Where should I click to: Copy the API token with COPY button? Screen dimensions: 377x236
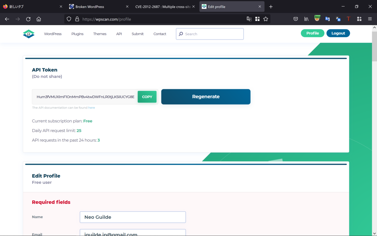click(x=147, y=97)
